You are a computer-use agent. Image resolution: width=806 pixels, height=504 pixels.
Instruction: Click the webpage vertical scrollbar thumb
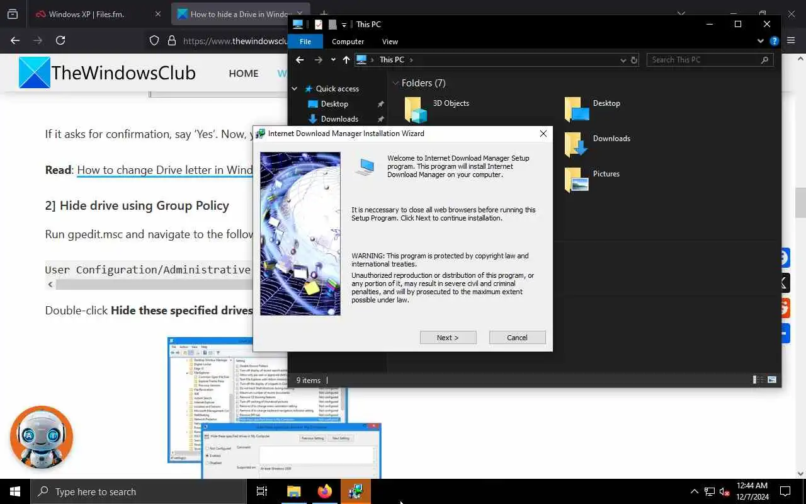coord(800,202)
